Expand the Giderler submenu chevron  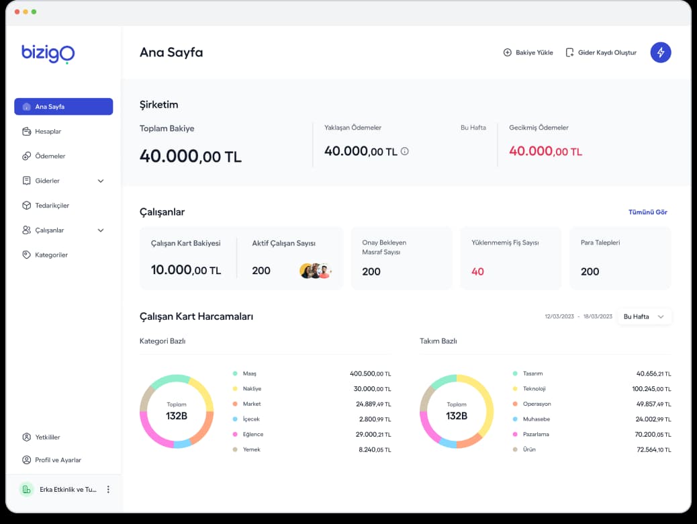101,181
